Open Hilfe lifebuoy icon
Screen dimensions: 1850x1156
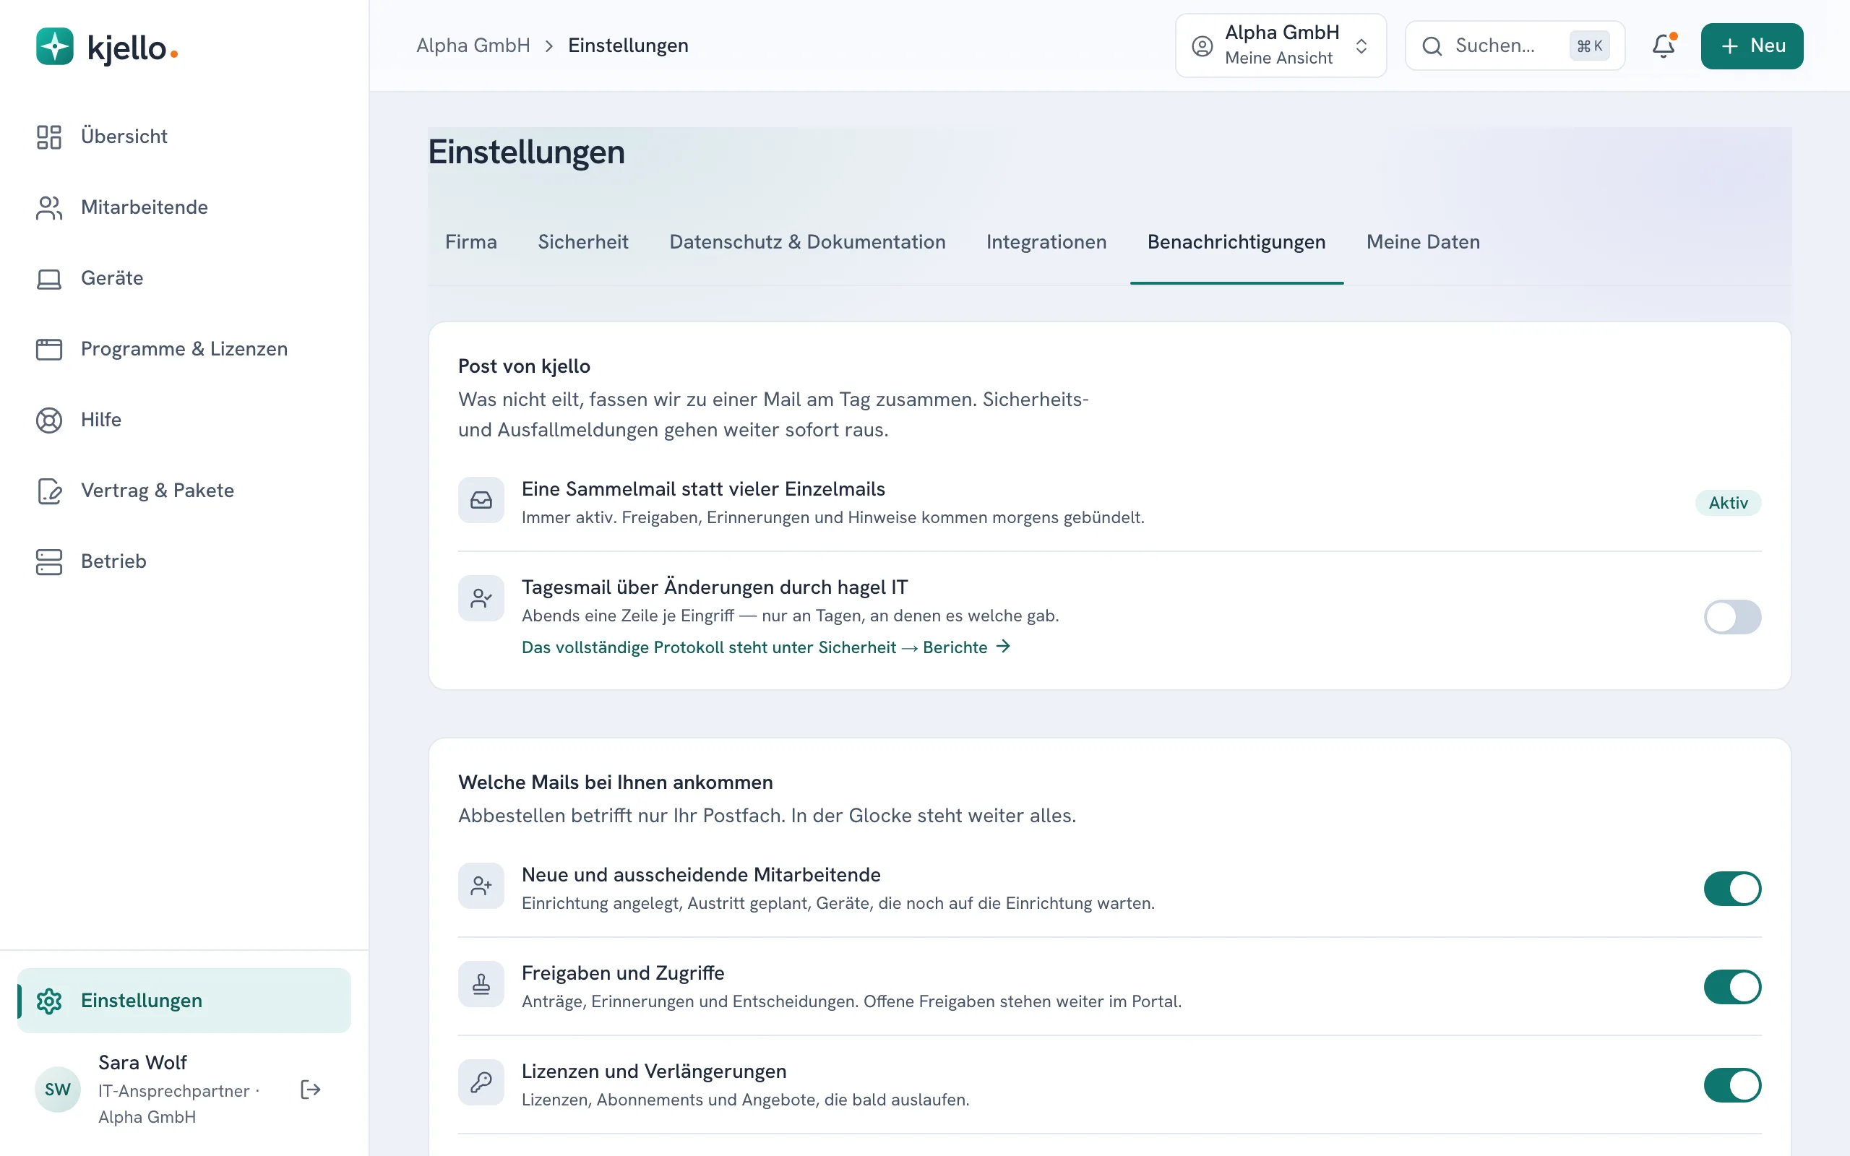click(49, 420)
